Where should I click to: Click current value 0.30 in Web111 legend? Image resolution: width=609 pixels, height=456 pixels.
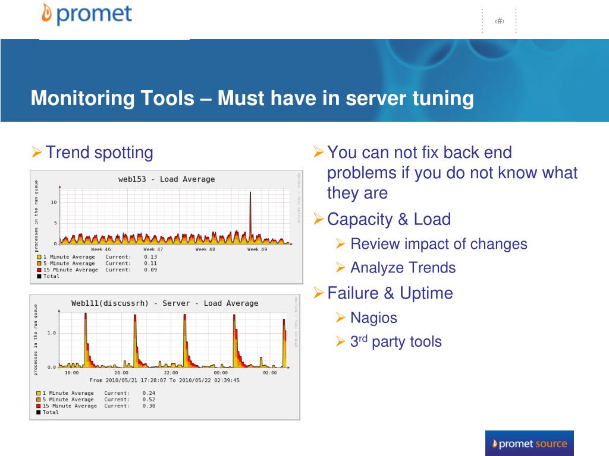[x=149, y=406]
